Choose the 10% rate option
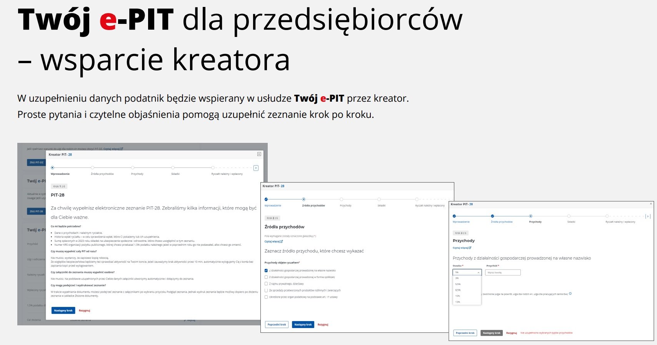 467,296
